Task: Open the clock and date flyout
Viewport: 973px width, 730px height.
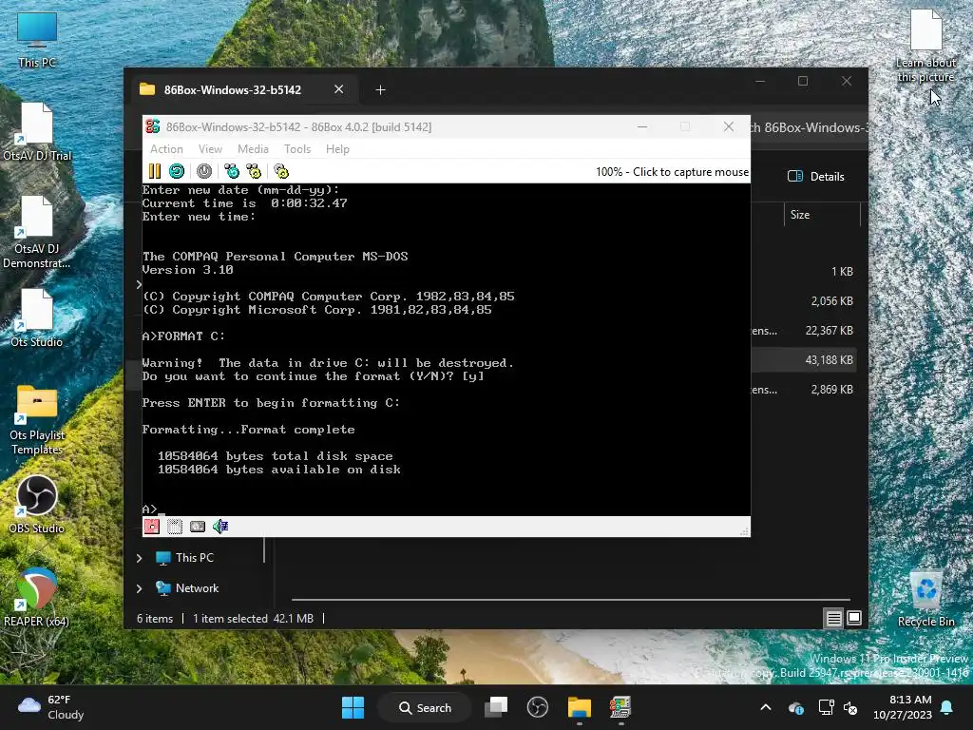Action: 903,707
